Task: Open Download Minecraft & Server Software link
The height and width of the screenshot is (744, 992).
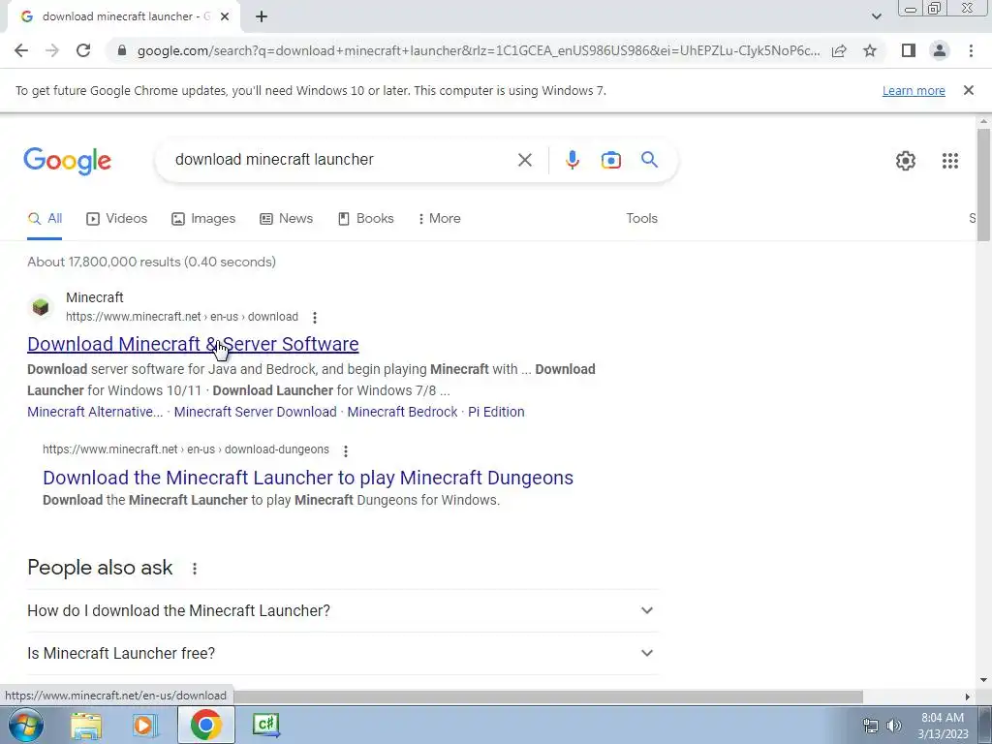Action: point(193,344)
